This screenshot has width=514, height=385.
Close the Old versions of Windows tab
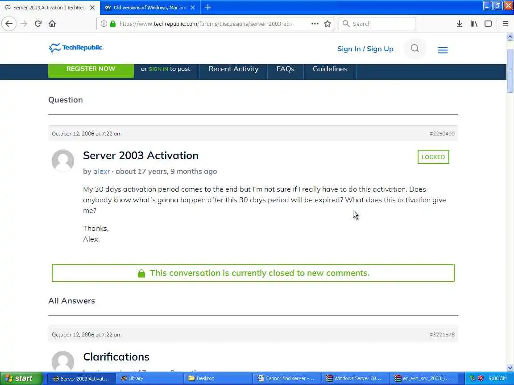[193, 8]
